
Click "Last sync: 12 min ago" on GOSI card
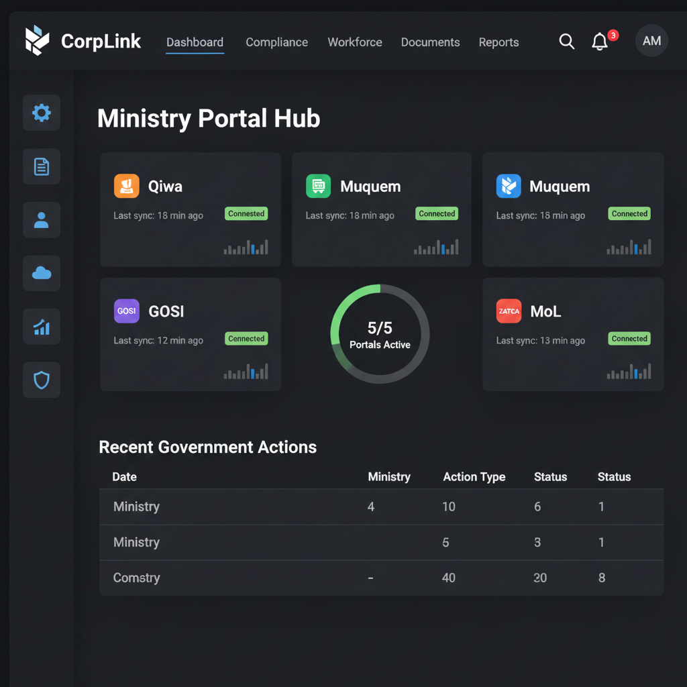(158, 340)
